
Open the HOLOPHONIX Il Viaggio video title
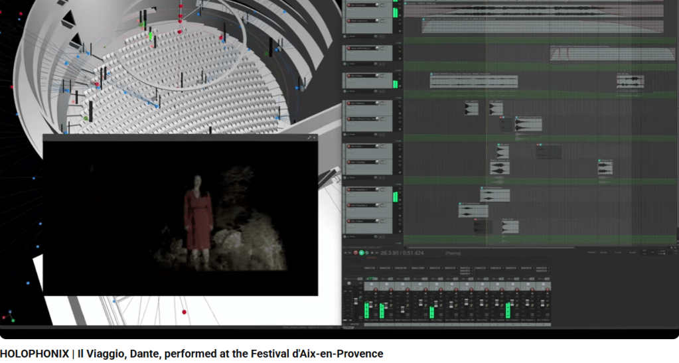tap(192, 354)
